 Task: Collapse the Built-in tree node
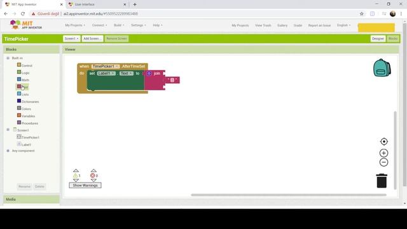tap(8, 58)
